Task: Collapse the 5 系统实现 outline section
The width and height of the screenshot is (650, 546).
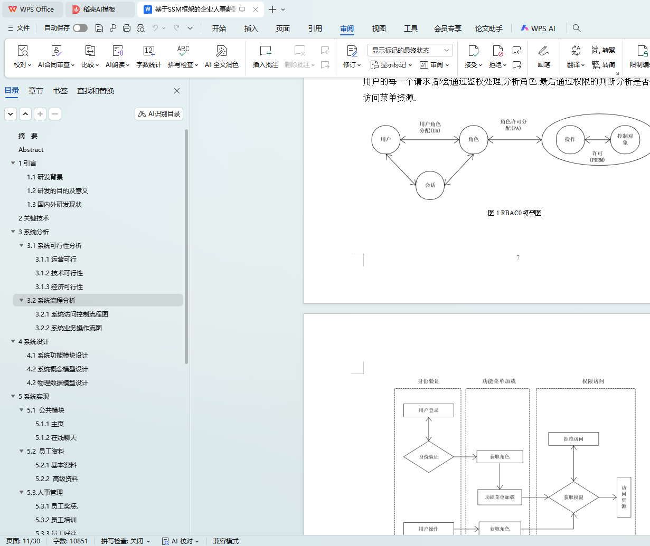Action: click(x=13, y=397)
